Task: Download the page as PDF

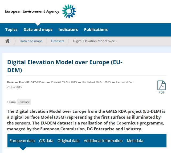Action: 161,87
